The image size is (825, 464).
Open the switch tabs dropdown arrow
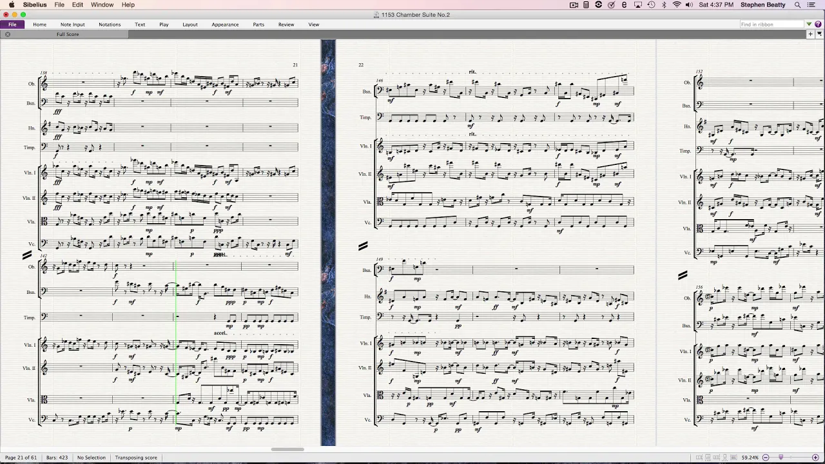[x=820, y=34]
